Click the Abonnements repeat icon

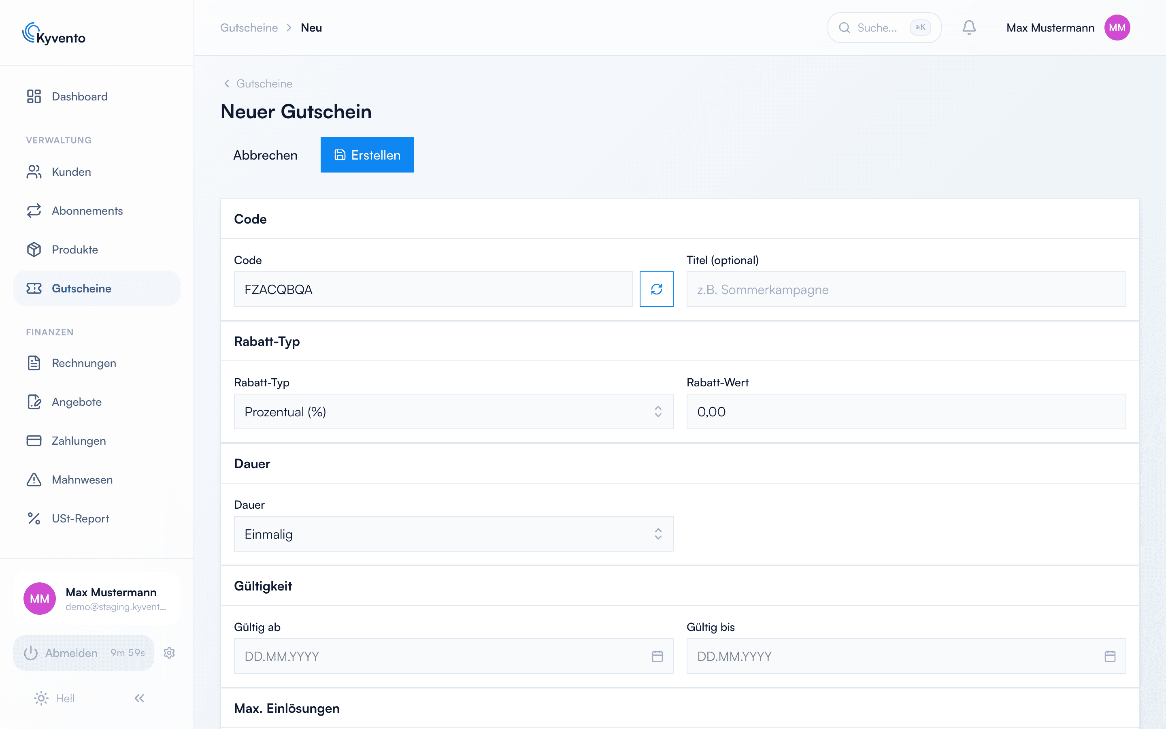[34, 211]
